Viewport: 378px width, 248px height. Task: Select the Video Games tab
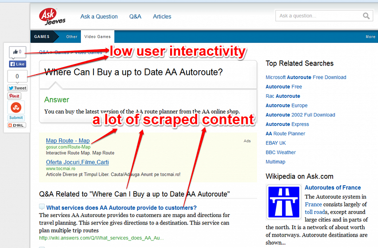(x=97, y=37)
